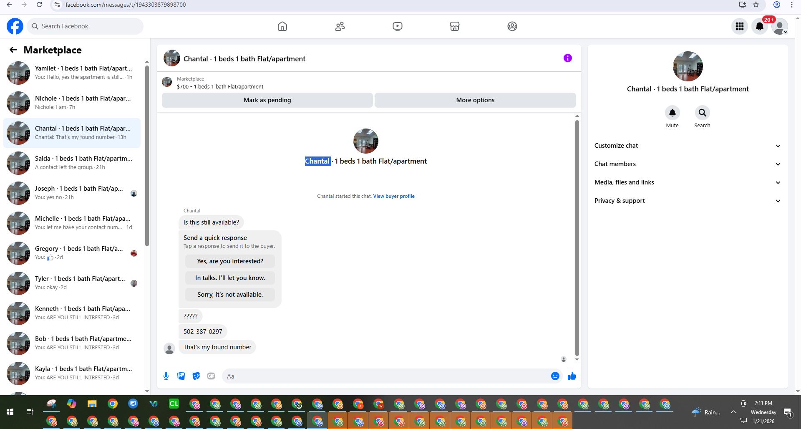Click the 'That's my found number' message
Image resolution: width=801 pixels, height=429 pixels.
point(217,347)
